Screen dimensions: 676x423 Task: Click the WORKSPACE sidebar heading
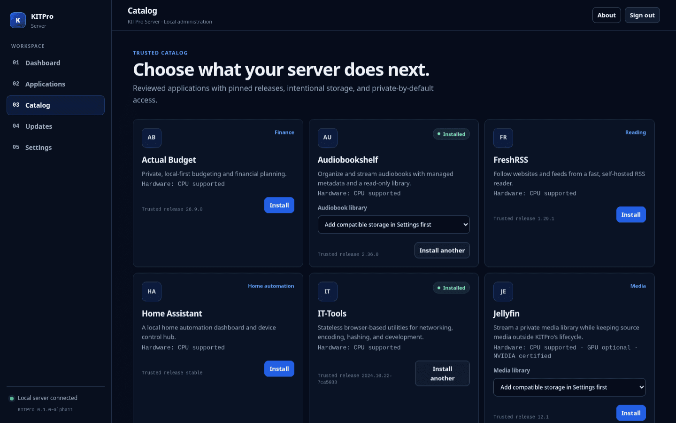[x=28, y=46]
